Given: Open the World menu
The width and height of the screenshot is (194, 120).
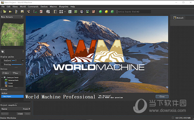Looking at the screenshot, I should pyautogui.click(x=23, y=7).
